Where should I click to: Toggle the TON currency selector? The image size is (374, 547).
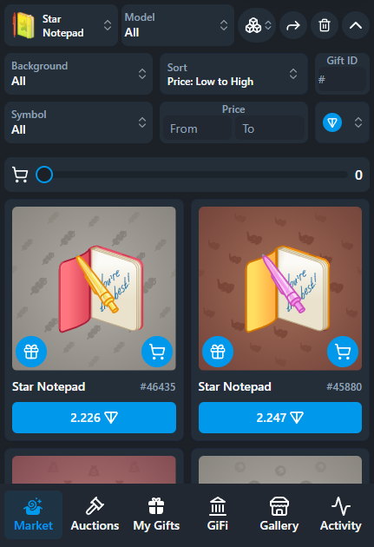(342, 122)
